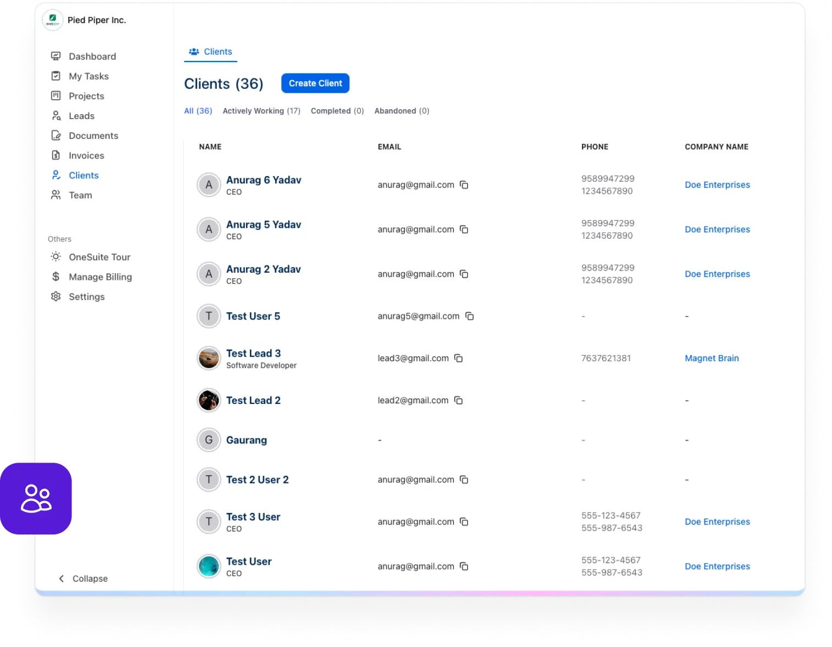Open Documents in the sidebar
832x647 pixels.
coord(93,136)
